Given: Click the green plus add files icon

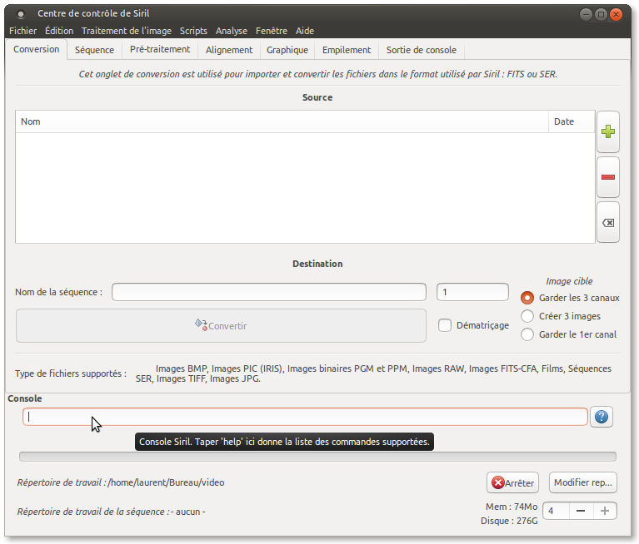Looking at the screenshot, I should coord(608,131).
